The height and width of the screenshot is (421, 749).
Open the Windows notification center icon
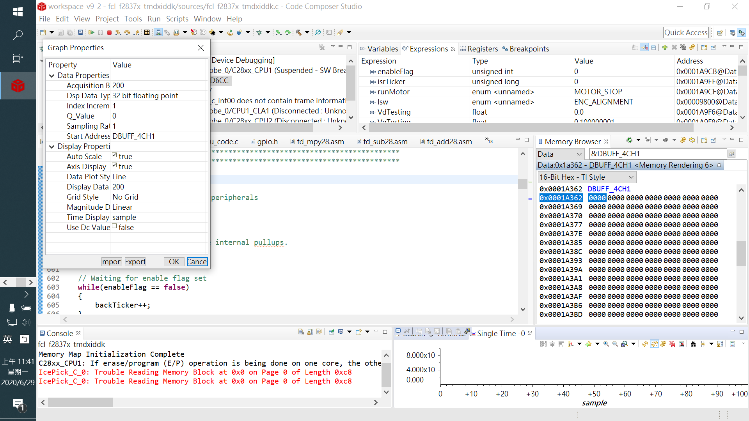coord(18,405)
